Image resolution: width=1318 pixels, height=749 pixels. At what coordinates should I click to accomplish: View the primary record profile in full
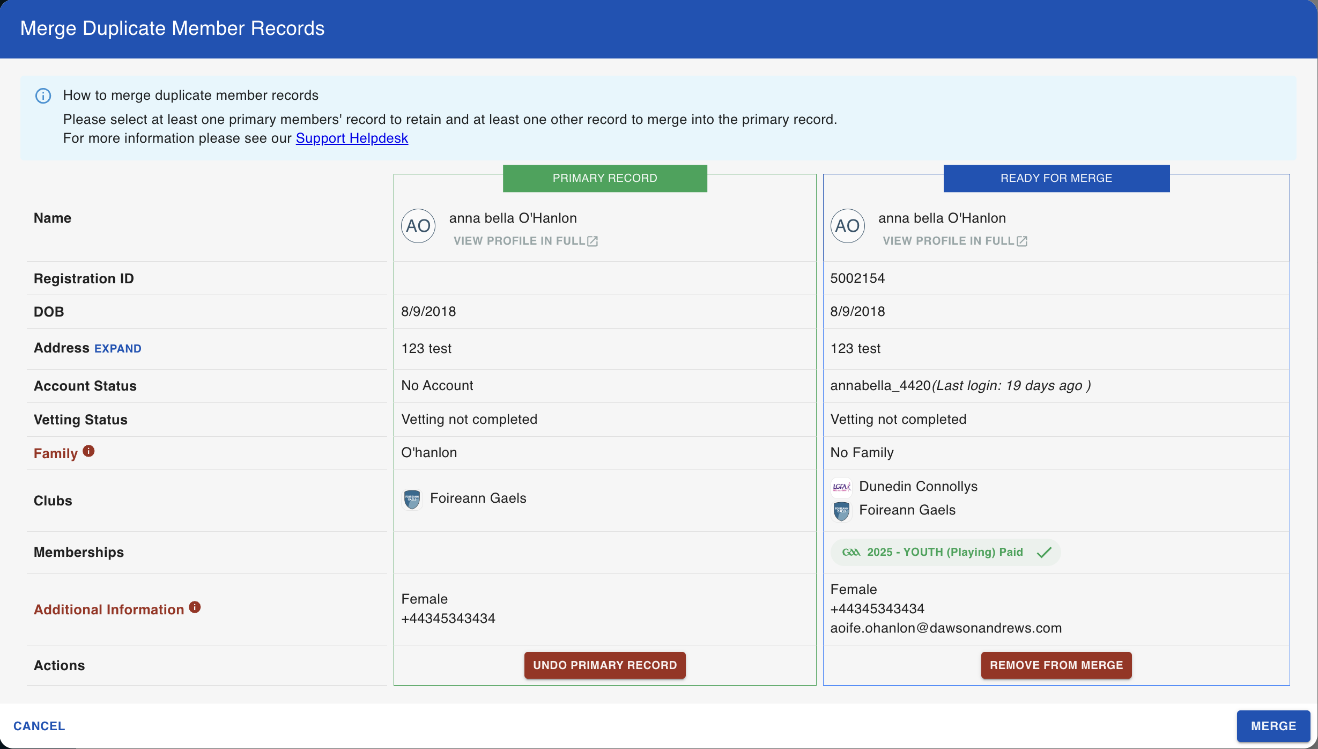[x=525, y=241]
